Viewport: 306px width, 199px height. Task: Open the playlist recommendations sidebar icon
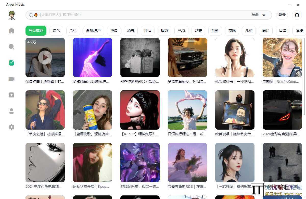click(11, 63)
